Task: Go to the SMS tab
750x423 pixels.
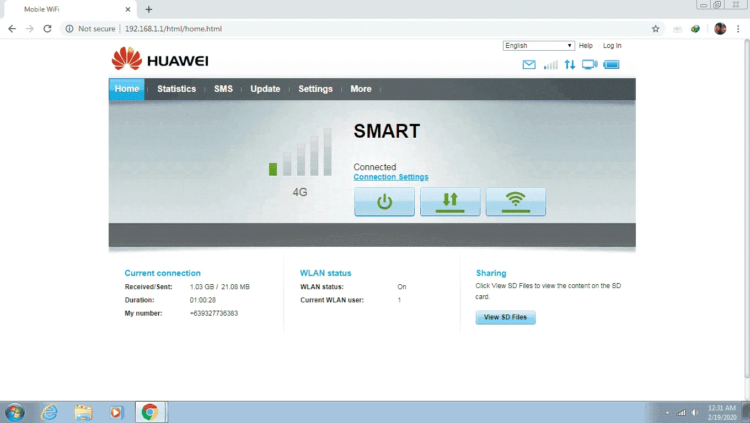Action: [x=223, y=89]
